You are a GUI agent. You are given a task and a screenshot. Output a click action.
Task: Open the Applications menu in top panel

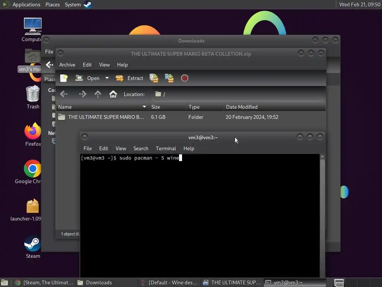(26, 4)
